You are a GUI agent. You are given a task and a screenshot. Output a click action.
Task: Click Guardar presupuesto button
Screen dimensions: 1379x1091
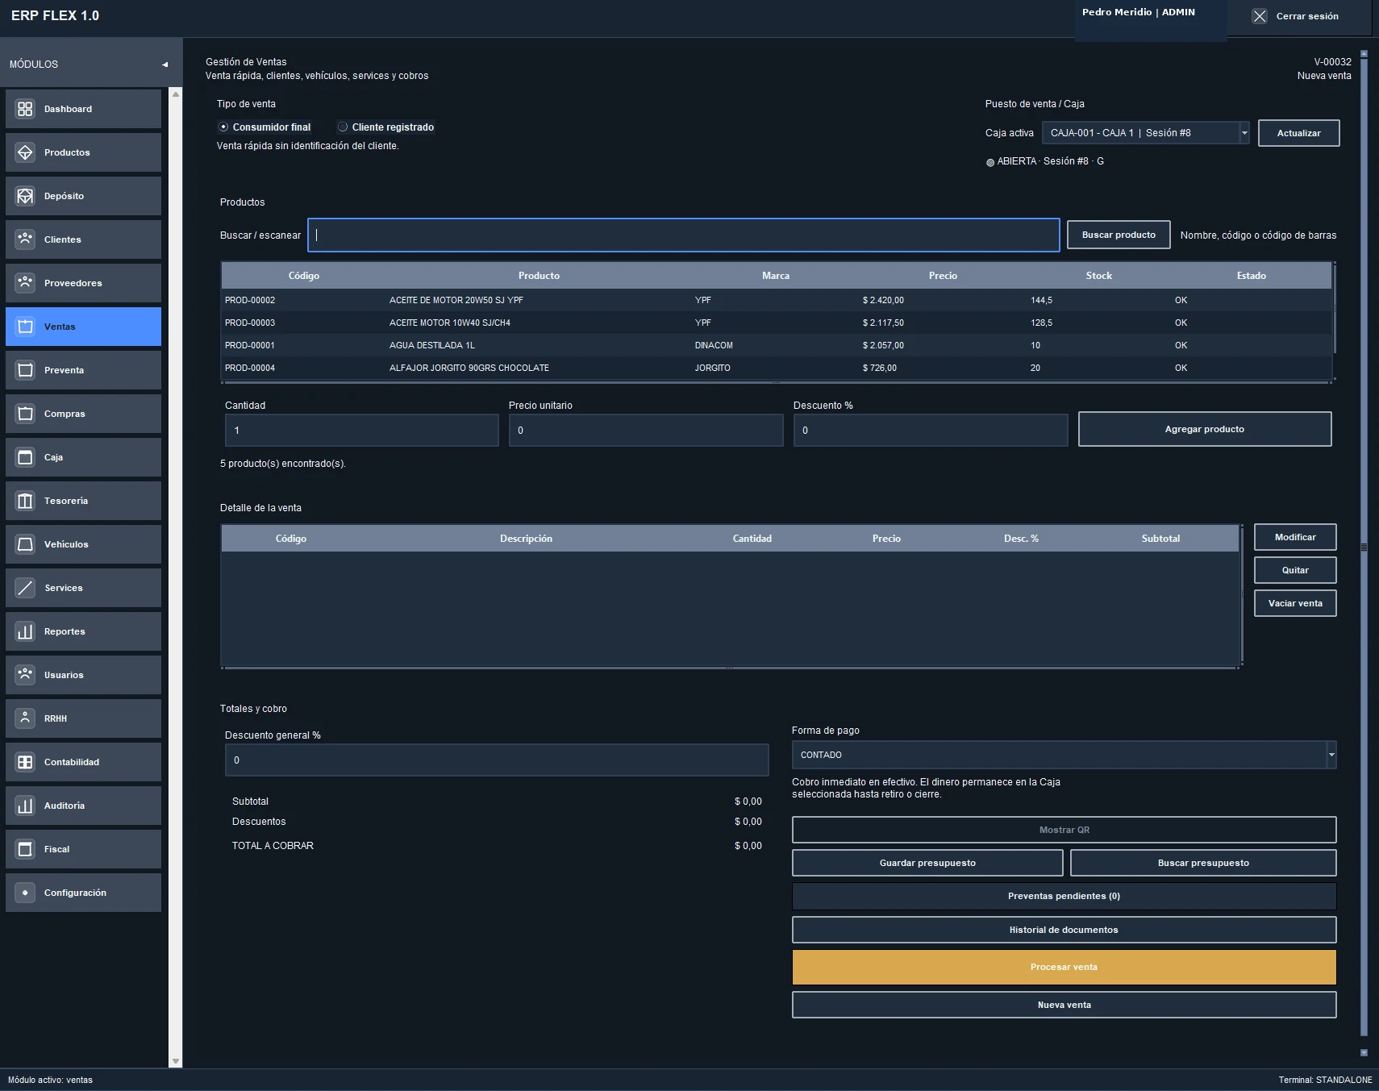(x=927, y=863)
